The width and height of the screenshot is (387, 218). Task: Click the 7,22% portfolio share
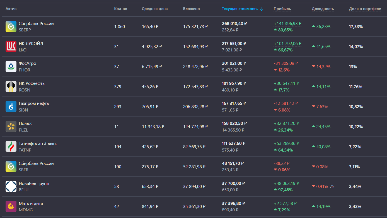[x=355, y=147]
